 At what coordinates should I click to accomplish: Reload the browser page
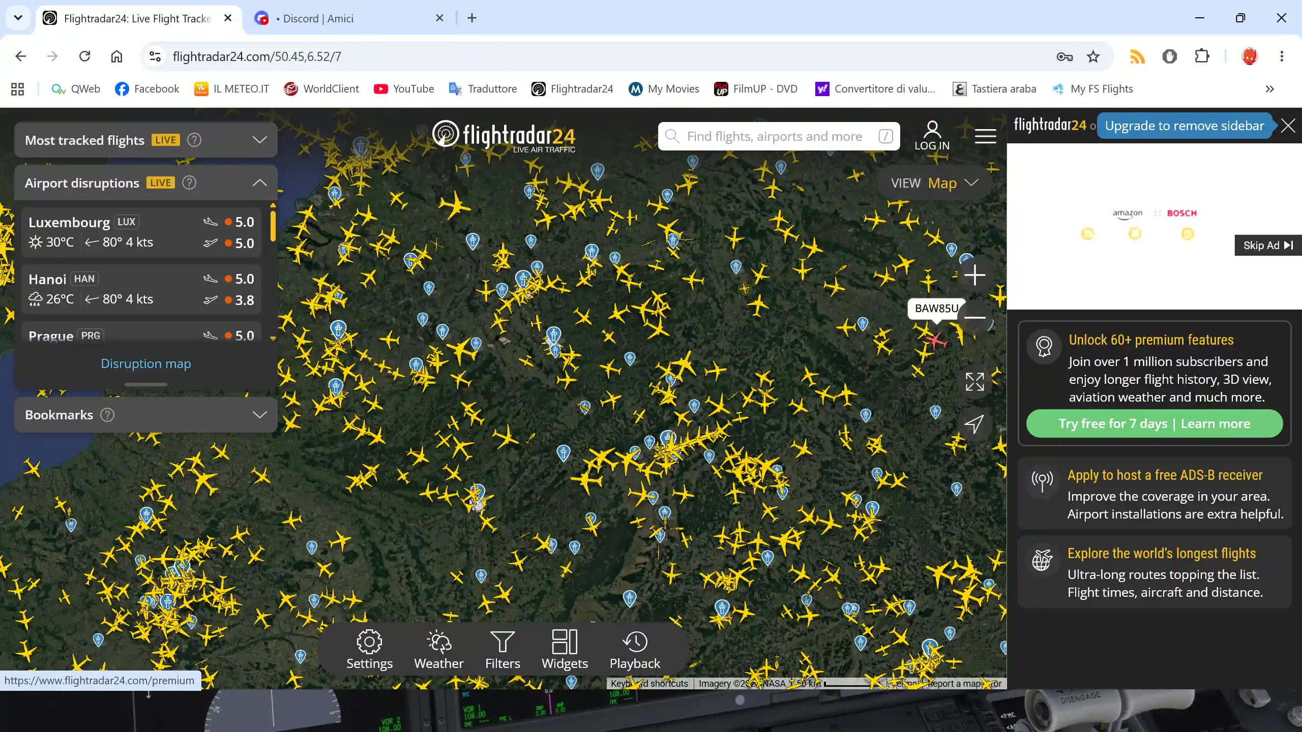[x=84, y=56]
